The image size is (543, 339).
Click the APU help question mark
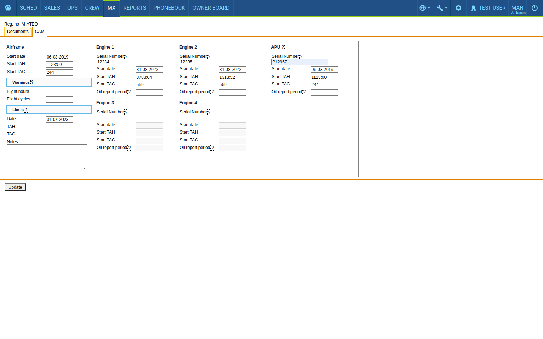(x=283, y=47)
